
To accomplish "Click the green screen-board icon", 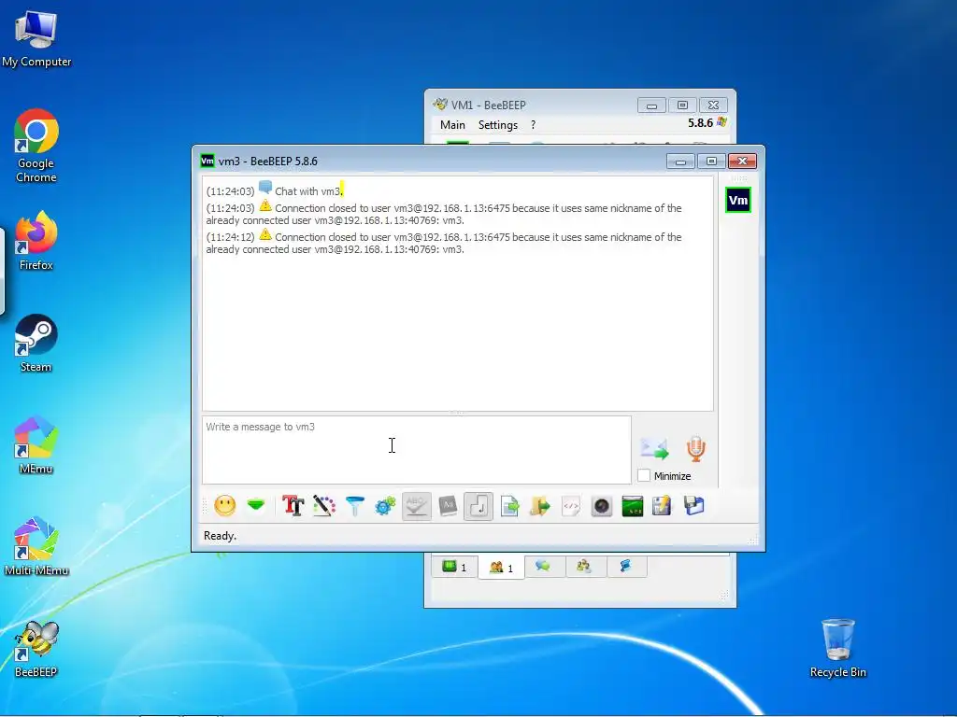I will pyautogui.click(x=633, y=506).
